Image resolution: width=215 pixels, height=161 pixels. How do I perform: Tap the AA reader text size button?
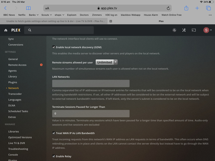(x=47, y=8)
